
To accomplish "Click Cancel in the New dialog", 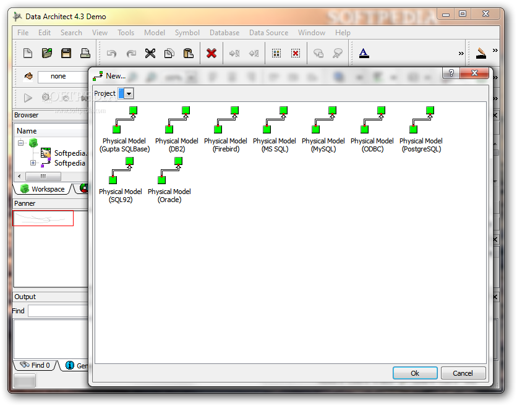I will pos(463,373).
